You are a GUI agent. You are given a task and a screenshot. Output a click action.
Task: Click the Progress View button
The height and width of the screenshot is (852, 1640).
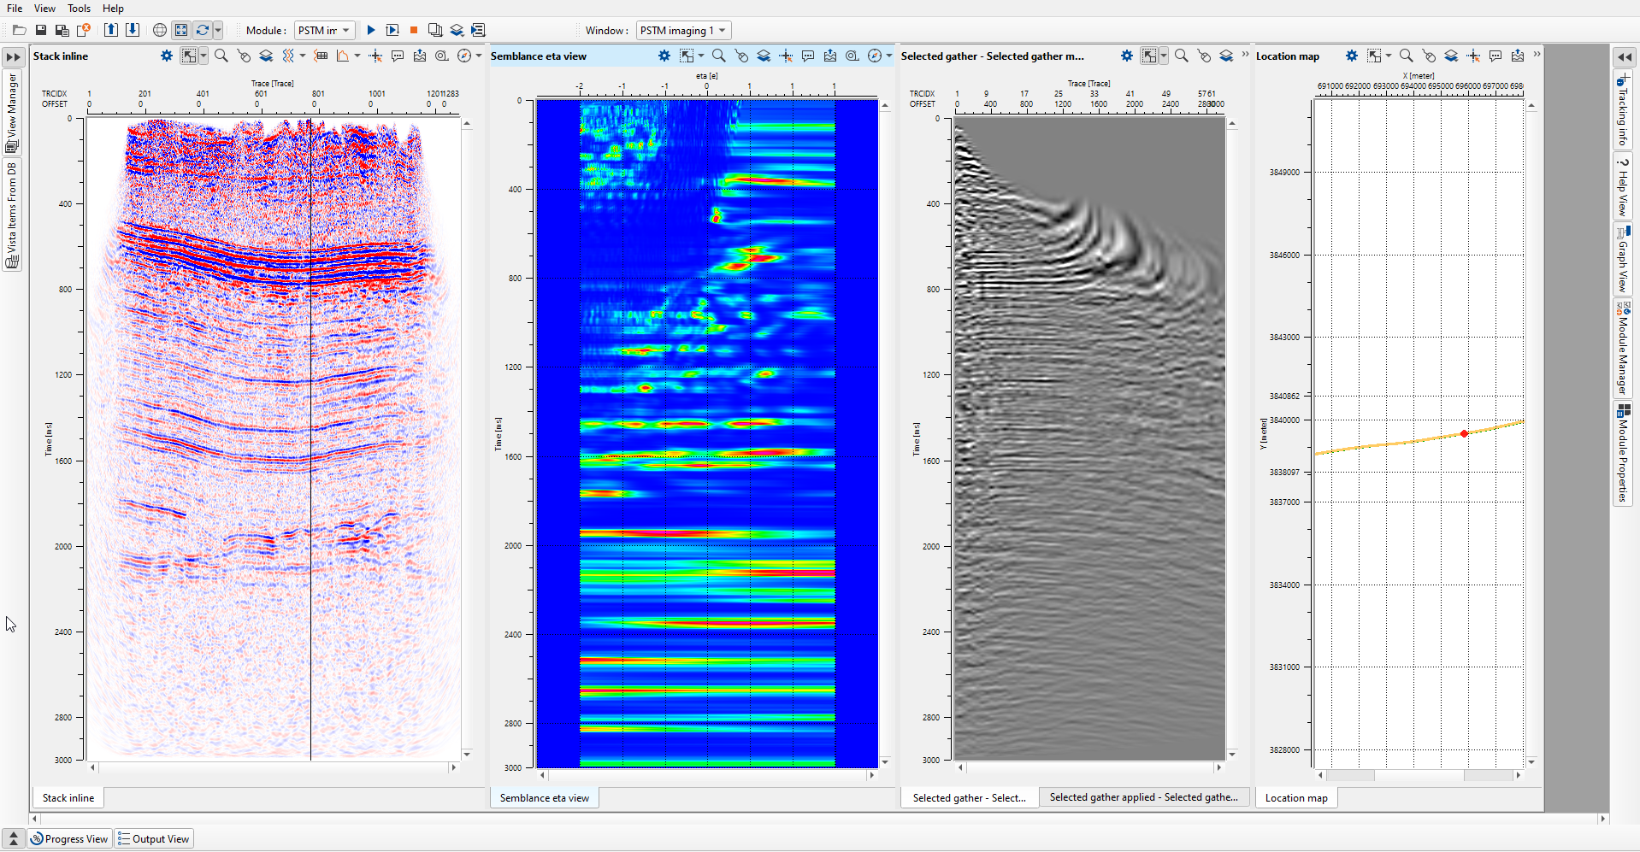[x=70, y=839]
